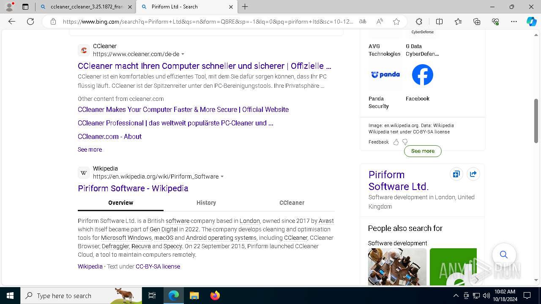The height and width of the screenshot is (304, 541).
Task: Open the Facebook logo tile
Action: pyautogui.click(x=423, y=75)
